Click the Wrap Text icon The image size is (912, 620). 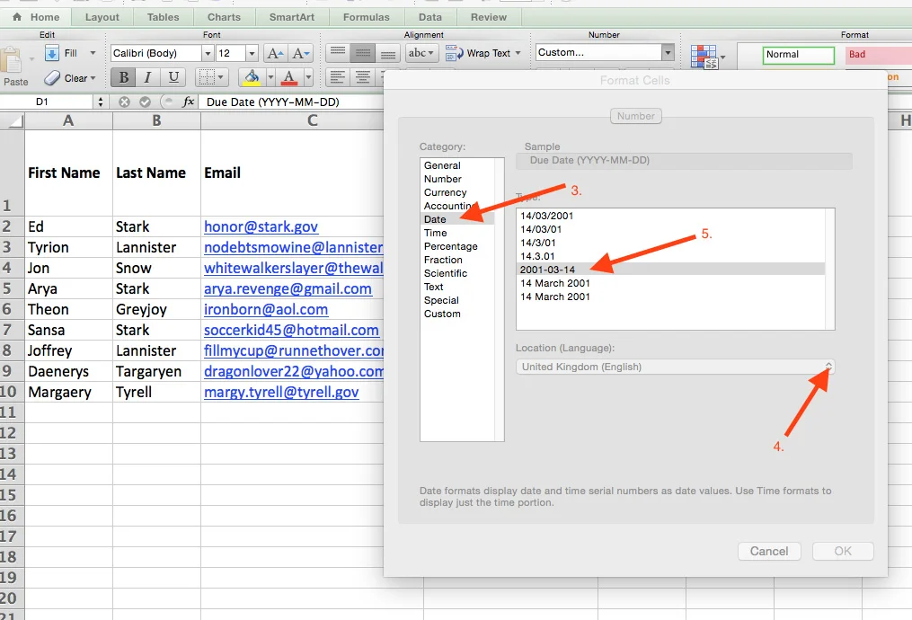click(455, 54)
